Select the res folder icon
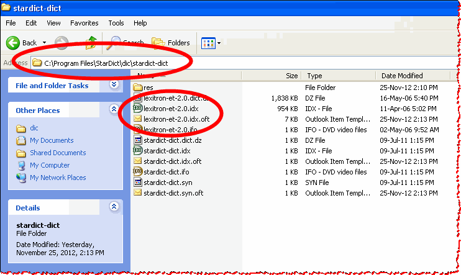461x275 pixels. [x=137, y=88]
